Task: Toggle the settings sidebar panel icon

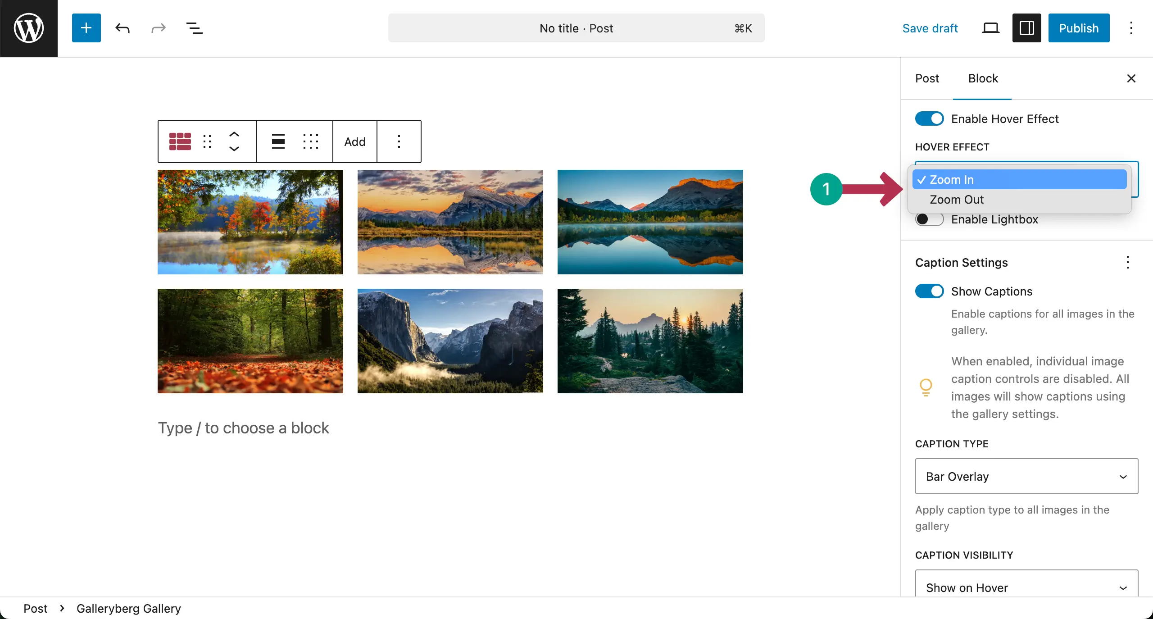Action: (x=1026, y=28)
